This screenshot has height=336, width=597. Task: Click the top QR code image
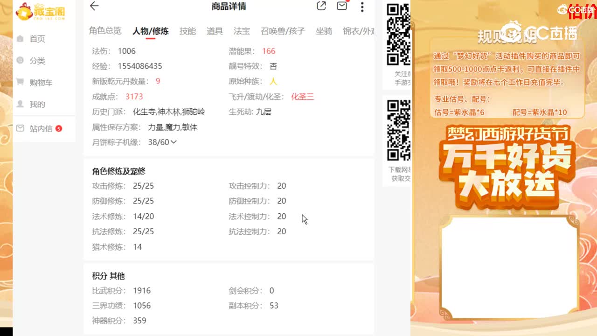click(398, 35)
